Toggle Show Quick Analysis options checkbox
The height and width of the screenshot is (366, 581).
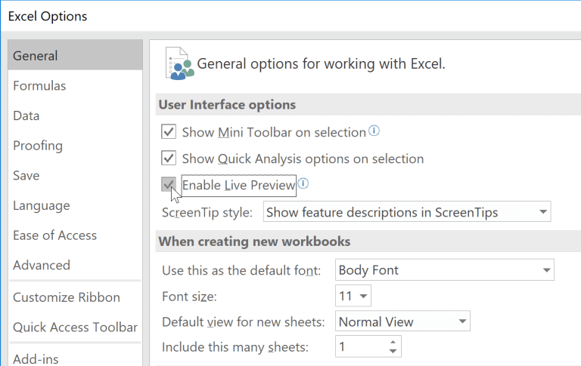(169, 159)
